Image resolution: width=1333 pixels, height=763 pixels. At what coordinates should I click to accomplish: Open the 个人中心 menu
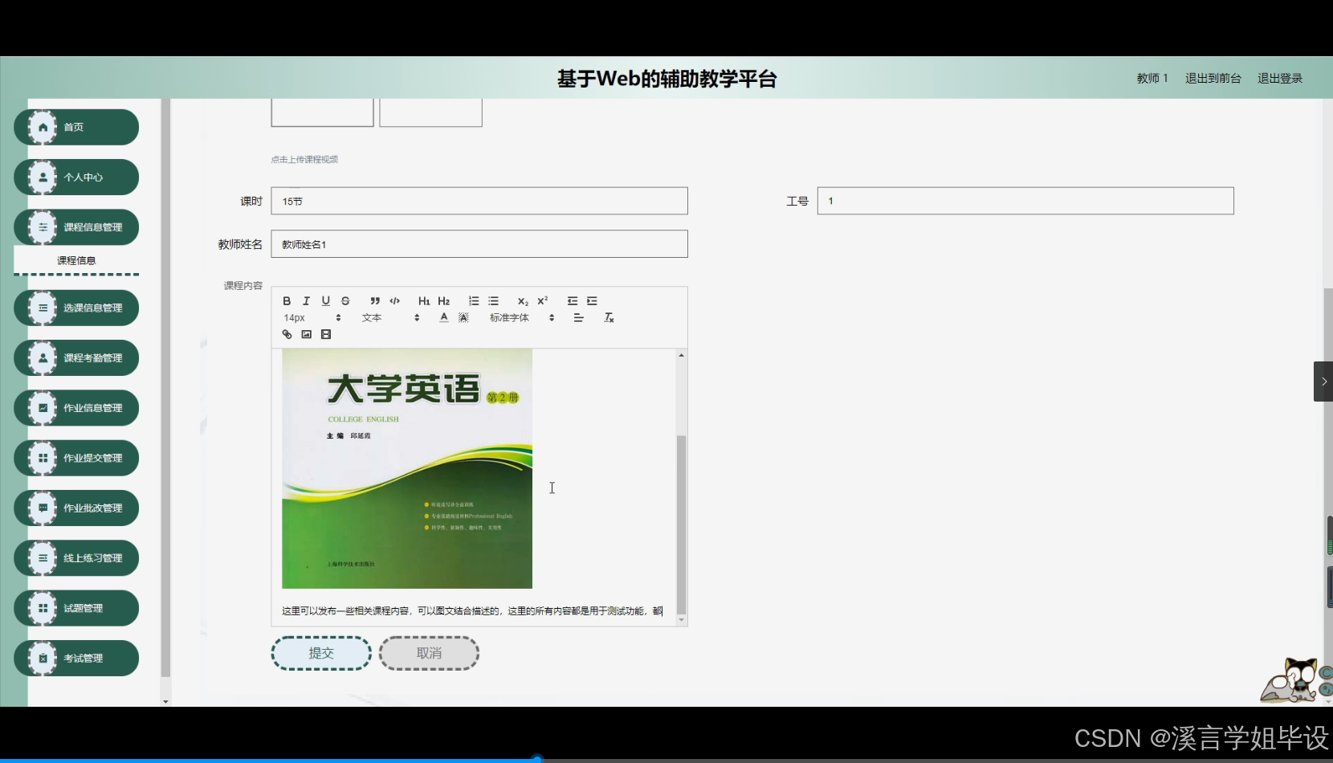(x=76, y=177)
